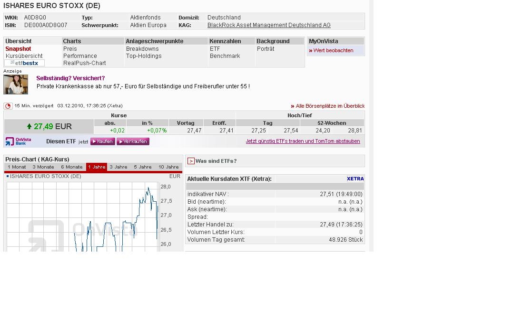Click the 'Was sind ETFs?' heading
The height and width of the screenshot is (310, 513).
pos(216,161)
